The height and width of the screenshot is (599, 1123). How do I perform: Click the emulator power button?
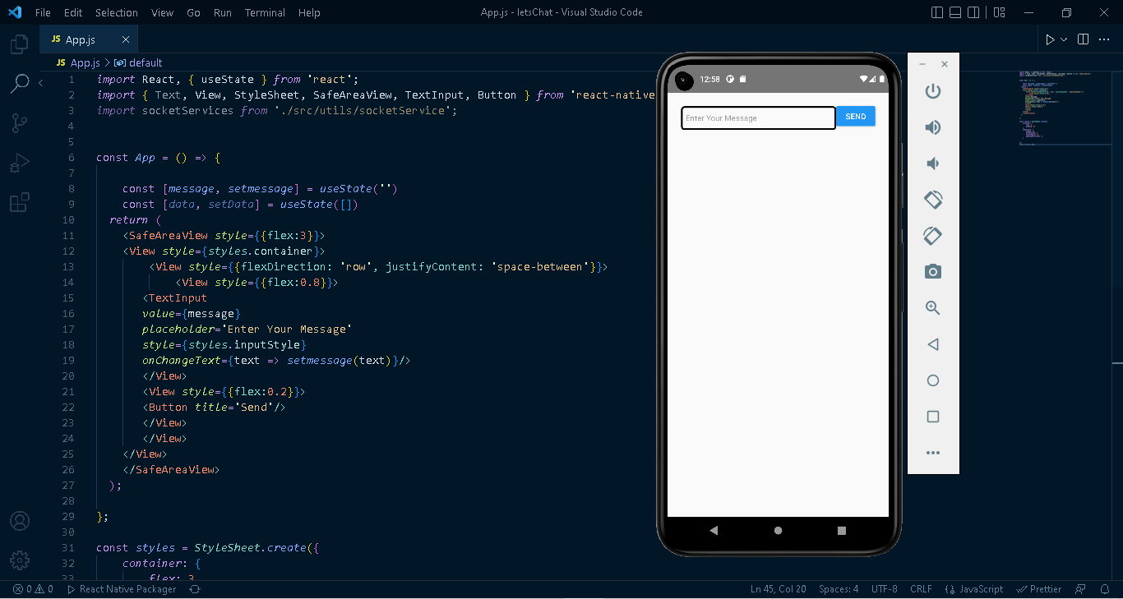click(933, 91)
